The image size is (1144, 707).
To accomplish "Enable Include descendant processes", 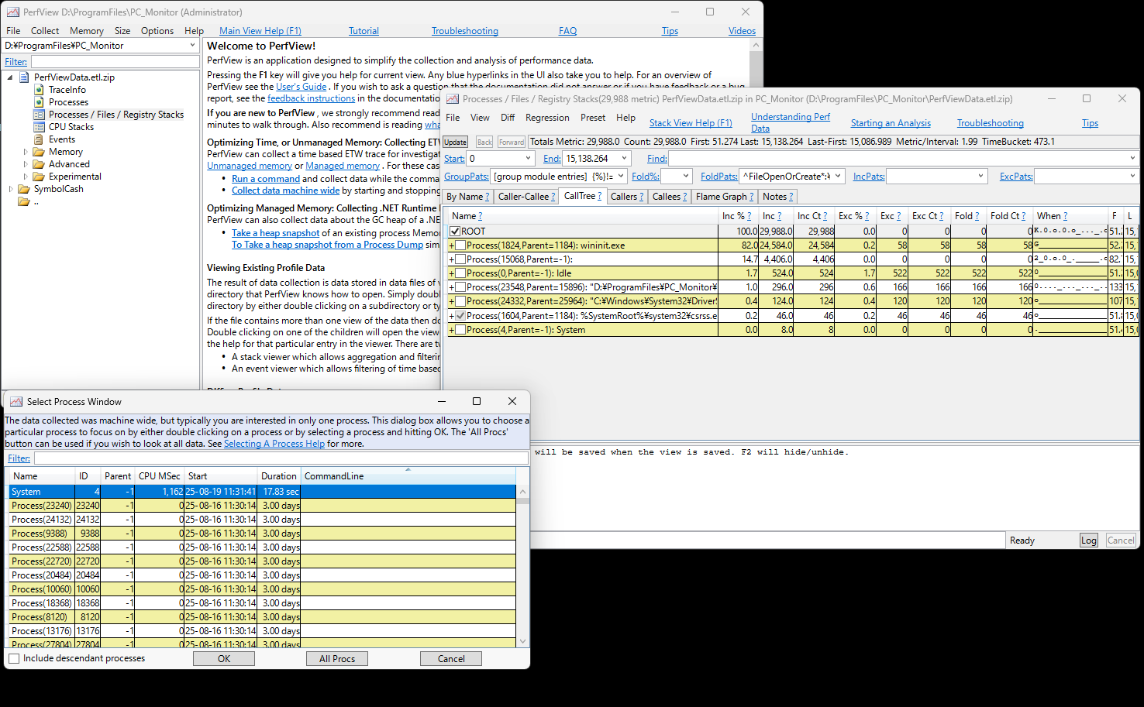I will pos(13,657).
